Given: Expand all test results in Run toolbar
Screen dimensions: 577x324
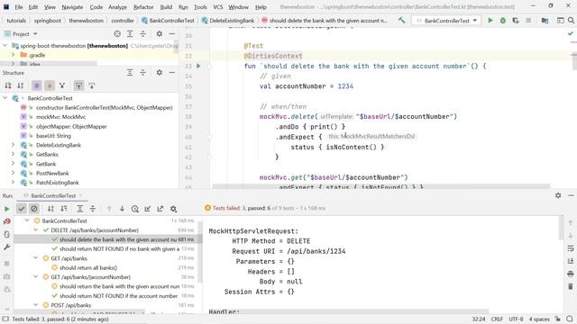Looking at the screenshot, I should tap(80, 209).
